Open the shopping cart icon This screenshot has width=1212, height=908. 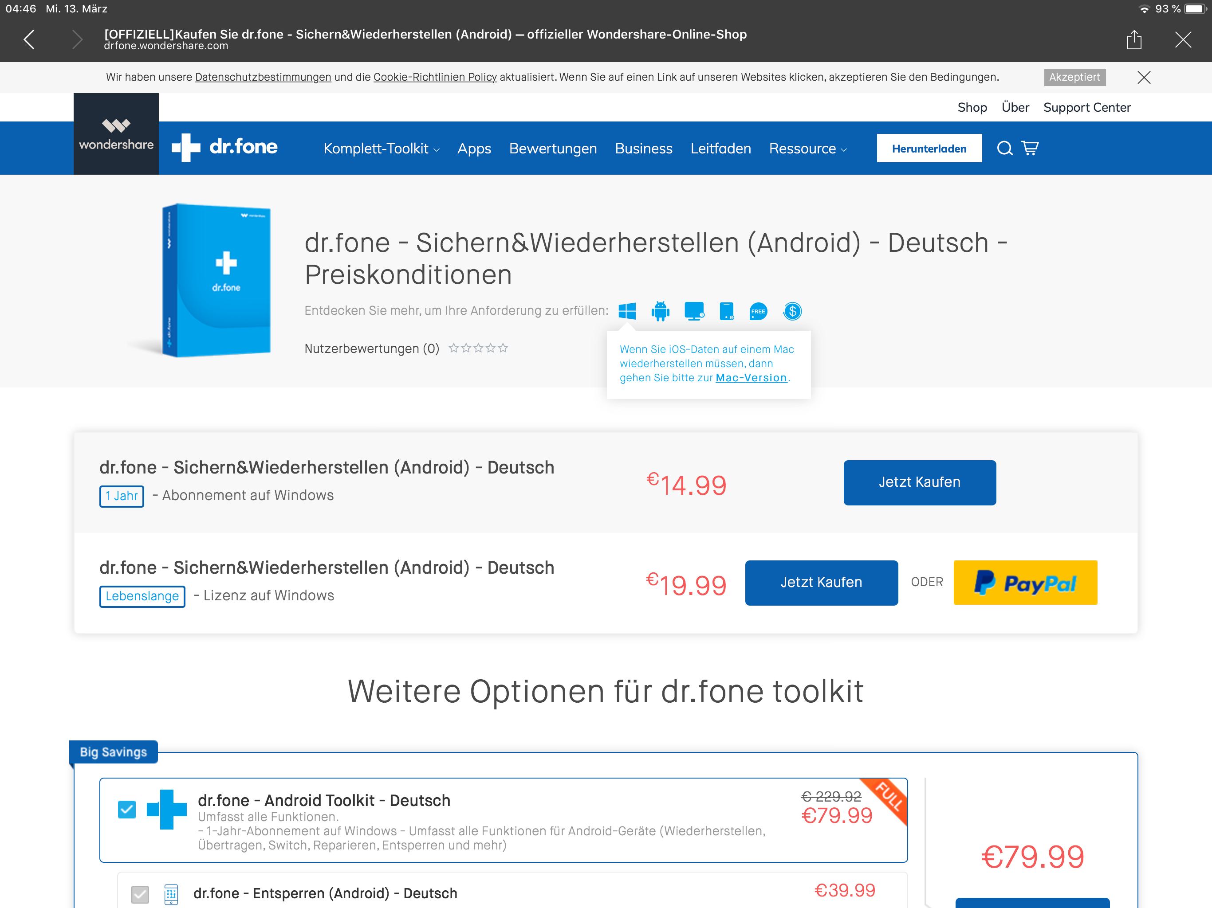point(1030,149)
